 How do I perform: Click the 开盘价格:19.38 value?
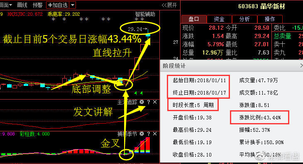coord(192,117)
